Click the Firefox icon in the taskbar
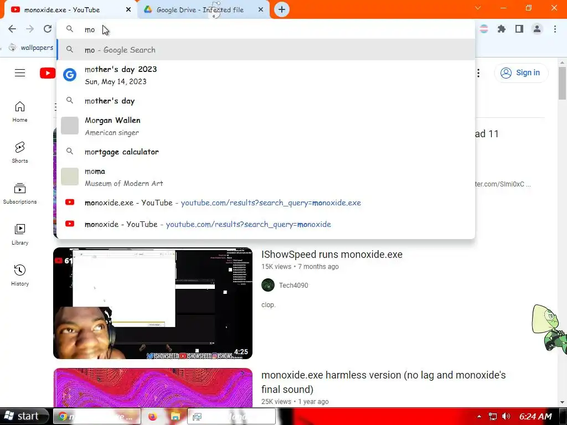This screenshot has height=425, width=567. click(153, 417)
